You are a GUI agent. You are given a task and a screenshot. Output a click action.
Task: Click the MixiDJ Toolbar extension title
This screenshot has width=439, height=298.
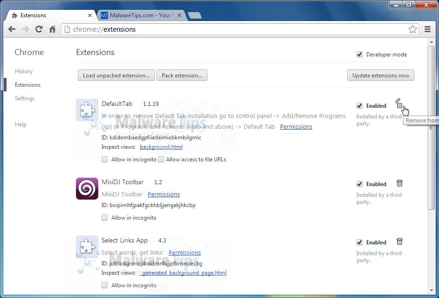pyautogui.click(x=123, y=182)
